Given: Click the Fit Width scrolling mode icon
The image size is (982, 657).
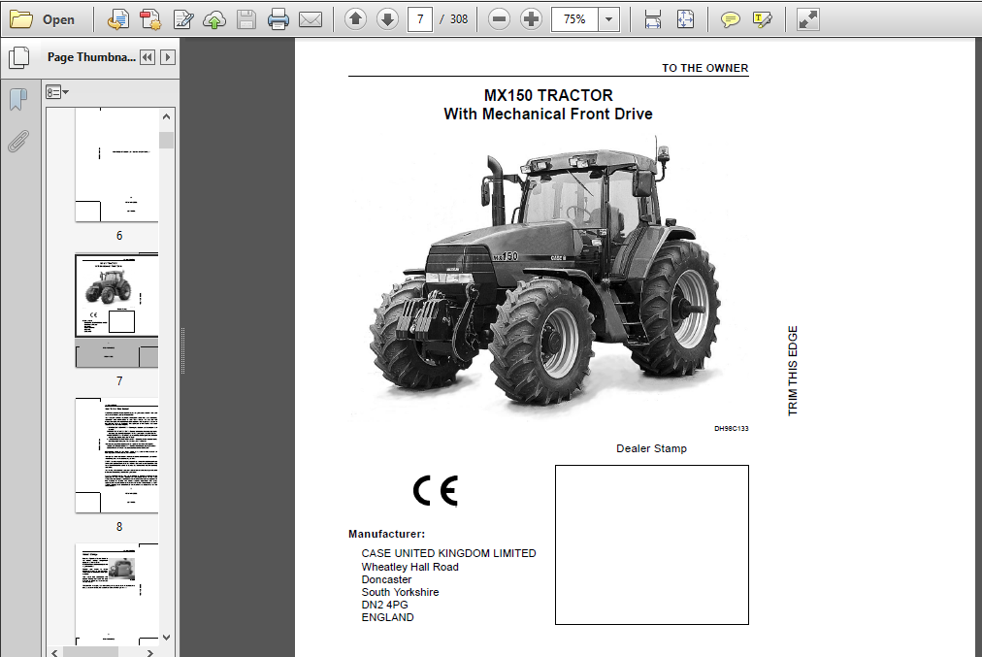Looking at the screenshot, I should (653, 20).
